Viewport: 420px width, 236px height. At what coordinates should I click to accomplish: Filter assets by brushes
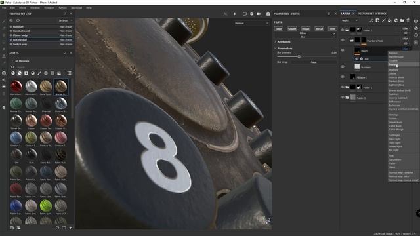(x=39, y=73)
